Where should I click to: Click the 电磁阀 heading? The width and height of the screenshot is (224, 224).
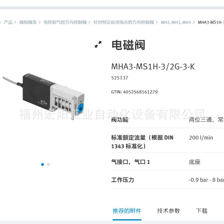[128, 45]
